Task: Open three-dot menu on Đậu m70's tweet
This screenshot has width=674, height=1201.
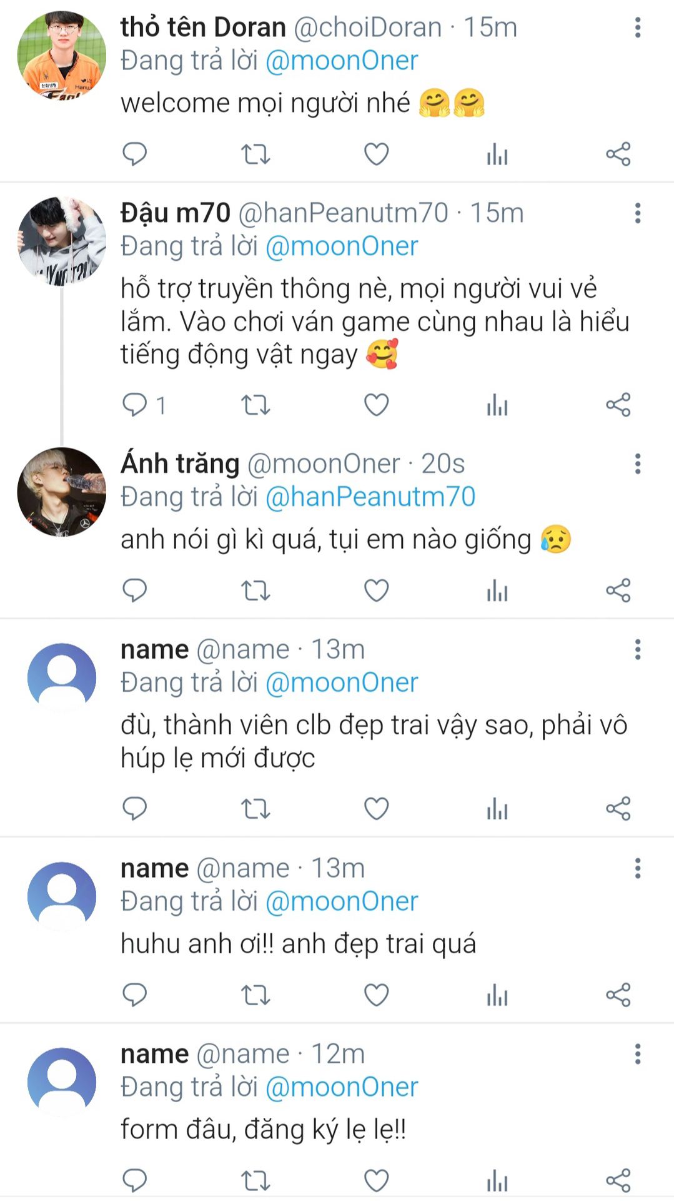Action: [637, 213]
